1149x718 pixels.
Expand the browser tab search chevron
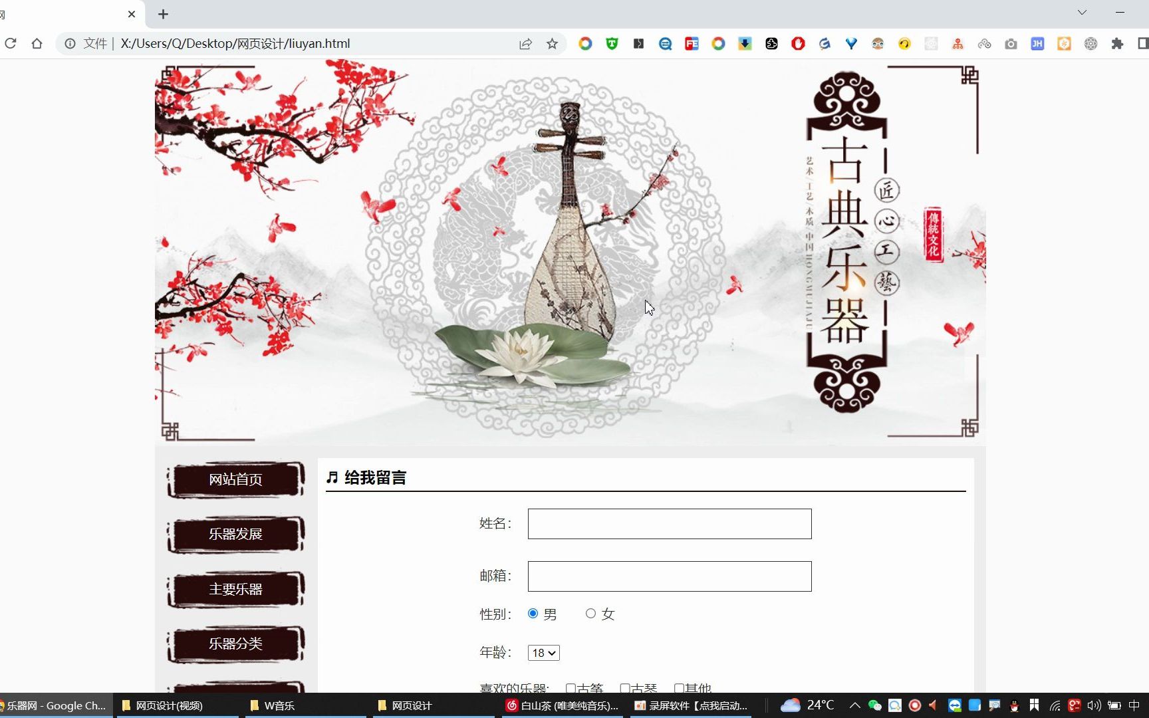click(x=1081, y=12)
